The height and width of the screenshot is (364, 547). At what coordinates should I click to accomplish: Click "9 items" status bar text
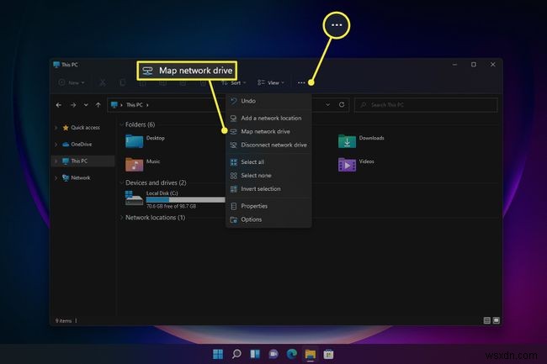(63, 321)
